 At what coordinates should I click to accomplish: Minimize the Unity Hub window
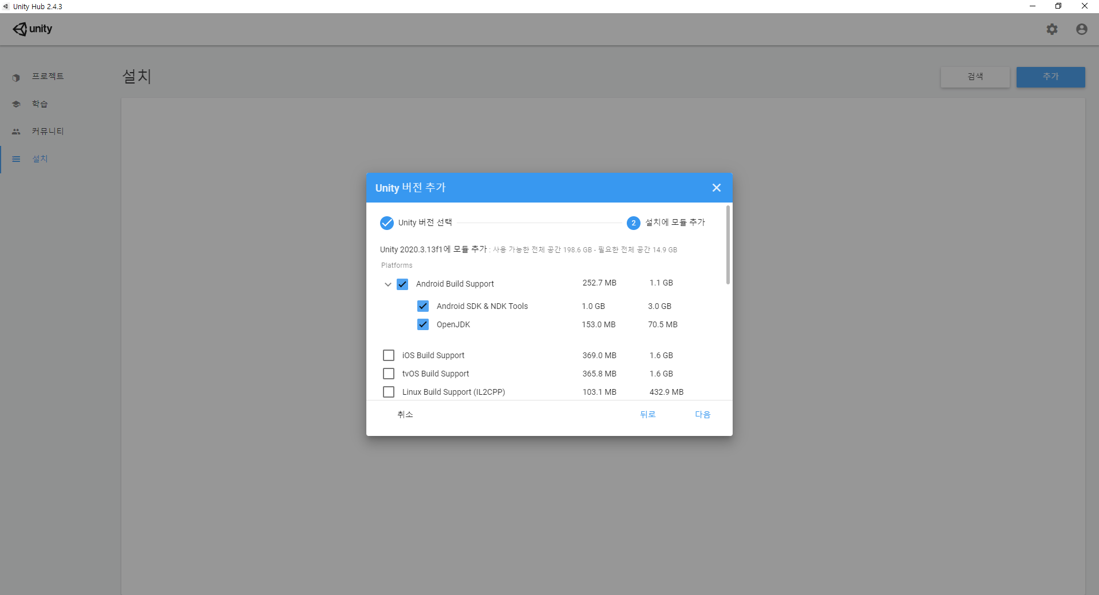point(1033,6)
